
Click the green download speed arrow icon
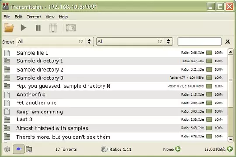point(178,149)
